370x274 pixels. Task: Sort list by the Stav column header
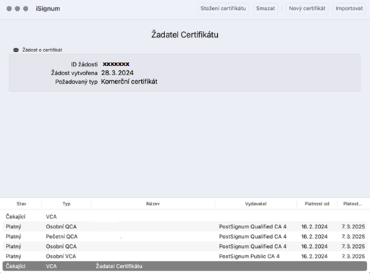pos(21,204)
